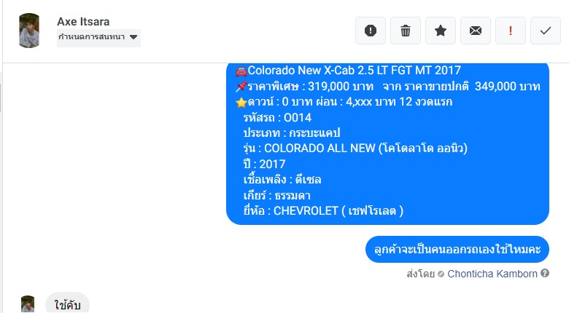Open the กำหนดการสนทนา dropdown
The width and height of the screenshot is (569, 313).
tap(98, 37)
